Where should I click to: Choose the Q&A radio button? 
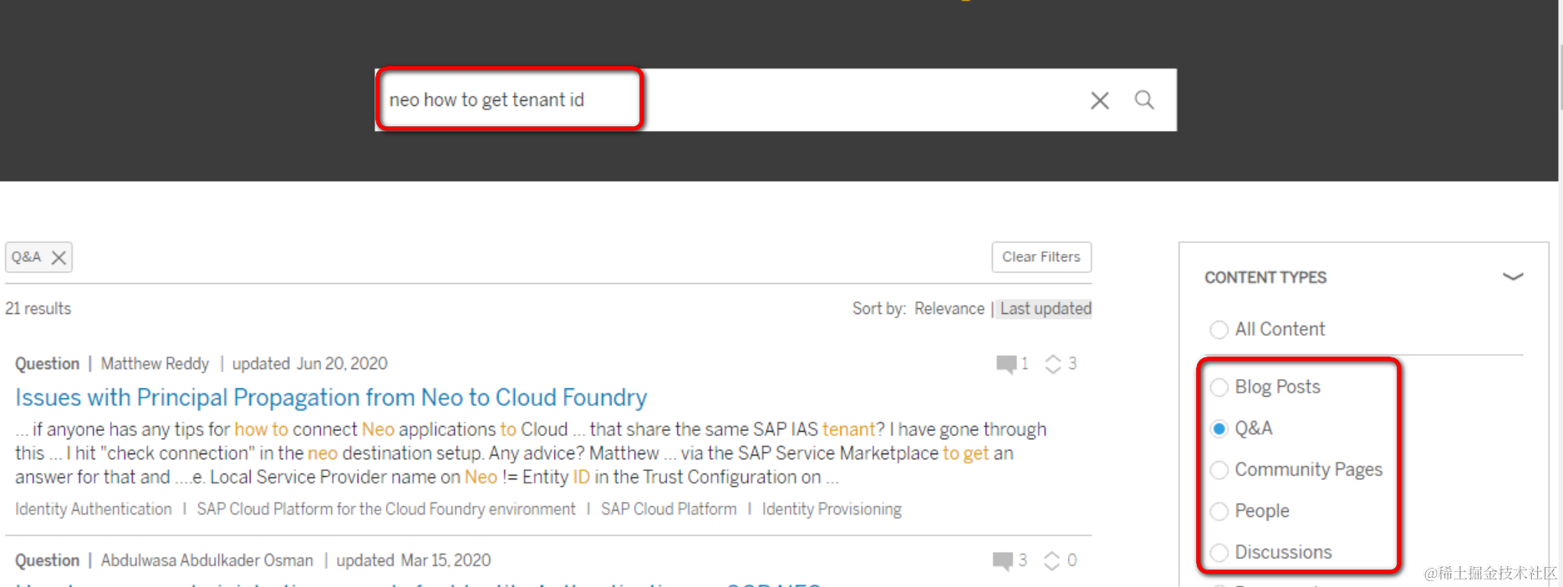point(1219,429)
